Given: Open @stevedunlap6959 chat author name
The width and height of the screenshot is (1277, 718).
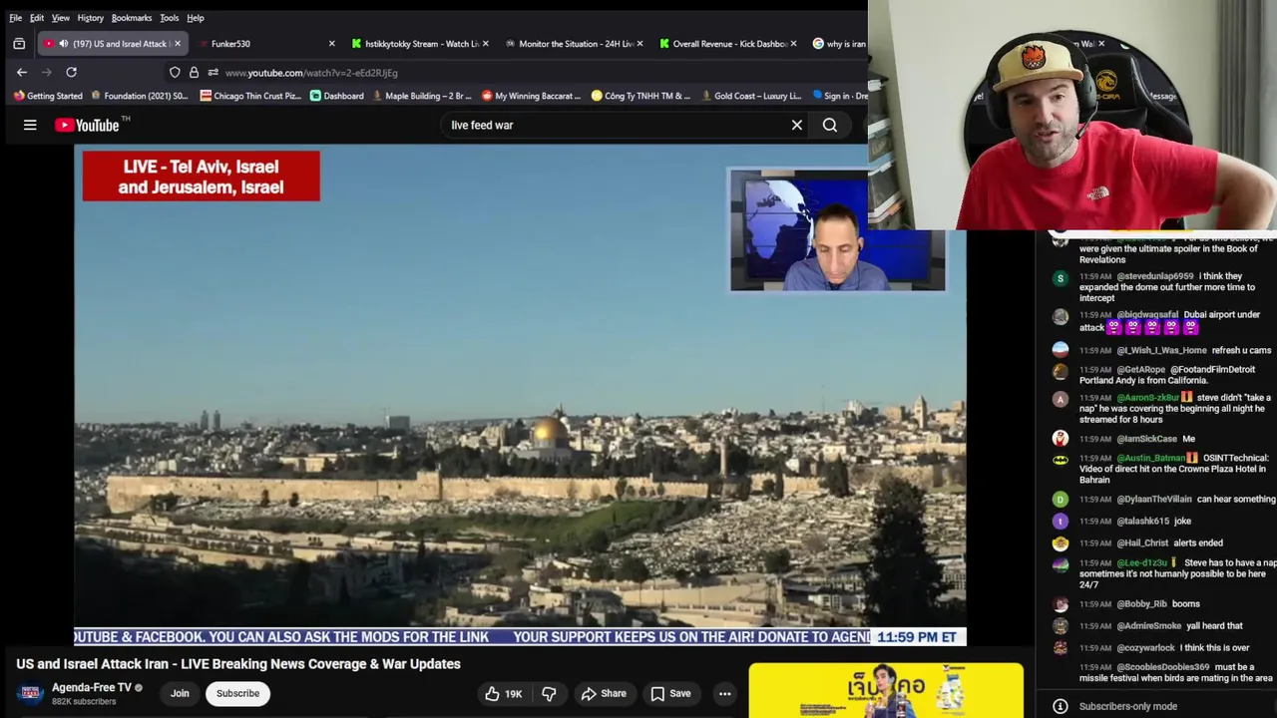Looking at the screenshot, I should click(x=1155, y=276).
